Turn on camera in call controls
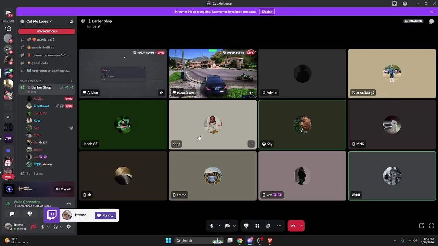 click(227, 226)
